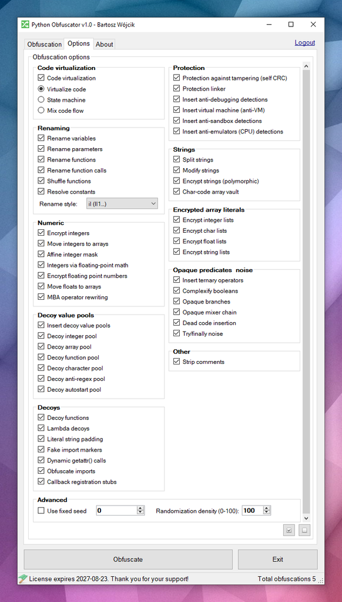The image size is (342, 602).
Task: Click the vertical scrollbar track in options
Action: [306, 292]
